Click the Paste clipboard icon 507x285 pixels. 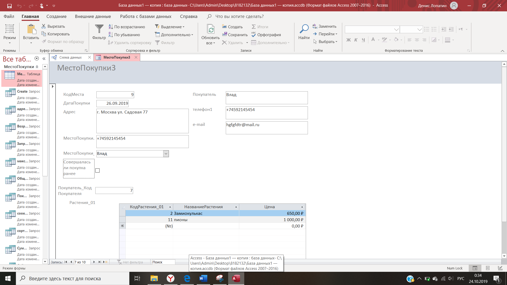click(31, 29)
